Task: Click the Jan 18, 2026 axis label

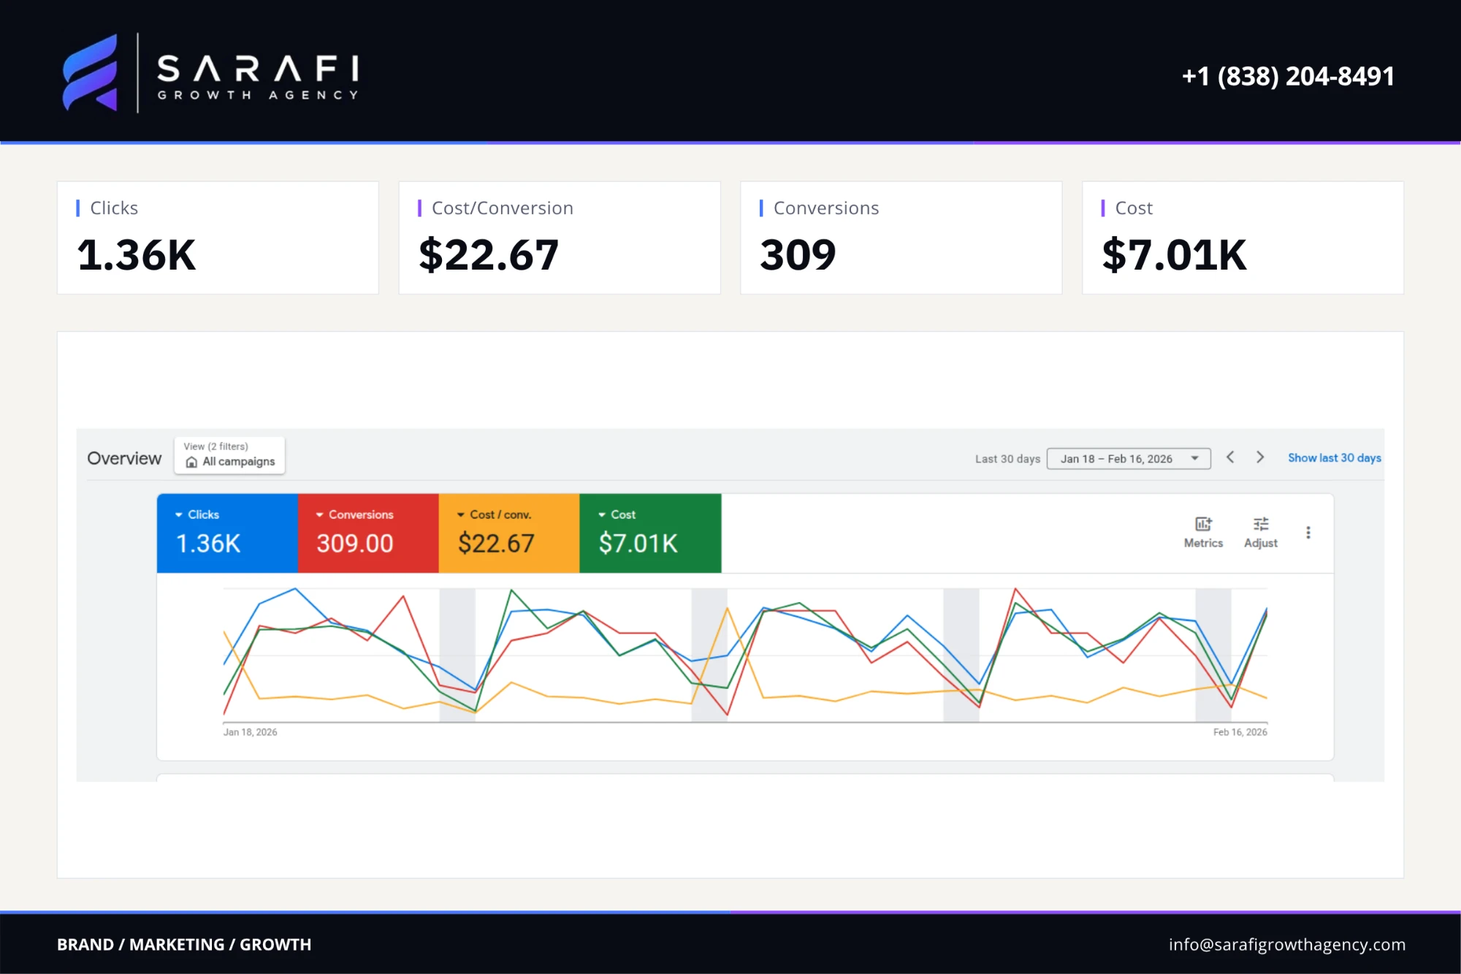Action: coord(250,732)
